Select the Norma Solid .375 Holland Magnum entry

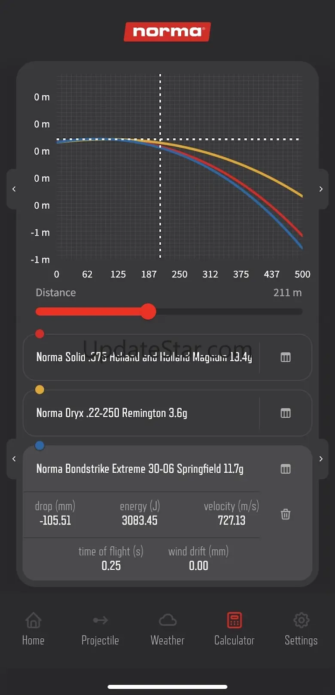point(144,357)
